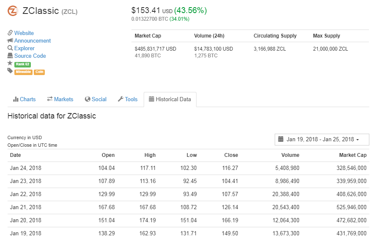Open the Explorer link

(25, 48)
